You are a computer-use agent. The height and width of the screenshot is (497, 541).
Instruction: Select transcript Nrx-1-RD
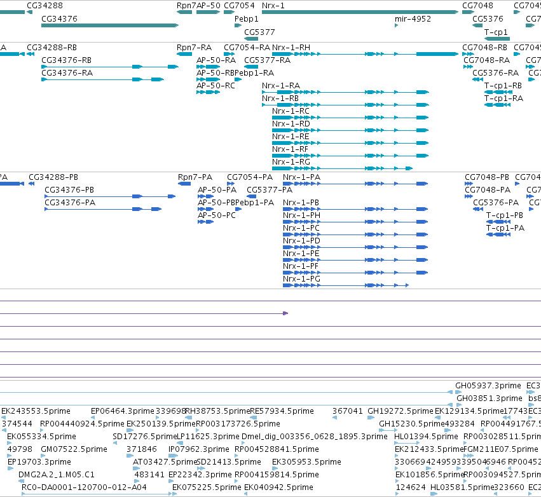[291, 124]
